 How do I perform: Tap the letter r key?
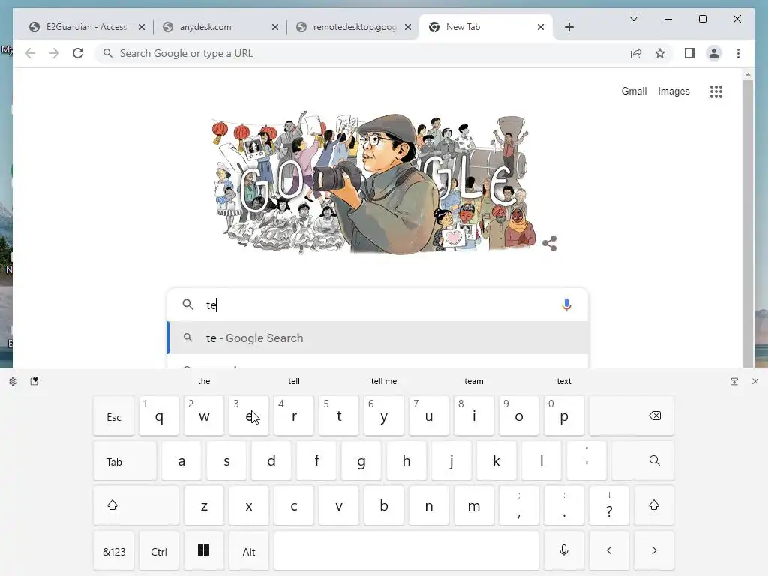click(294, 415)
